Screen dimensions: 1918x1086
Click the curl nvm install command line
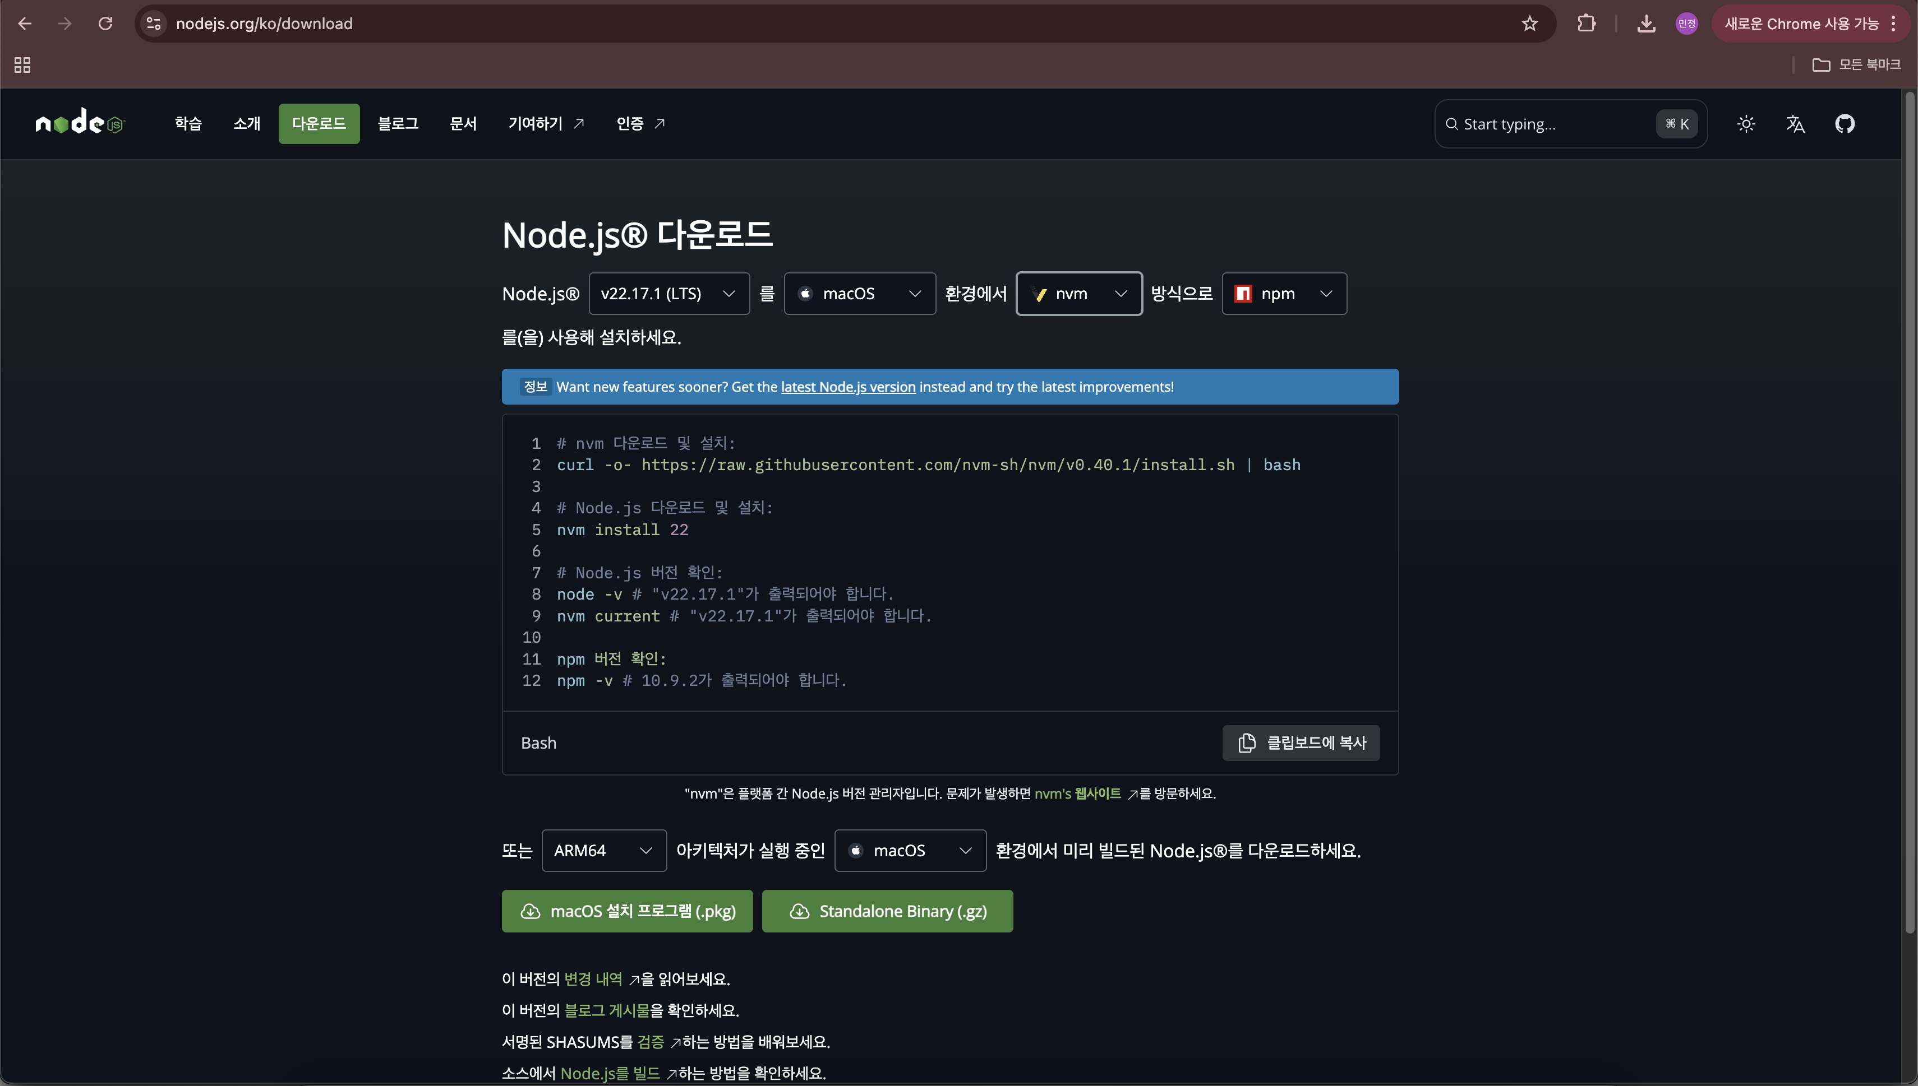pos(928,465)
